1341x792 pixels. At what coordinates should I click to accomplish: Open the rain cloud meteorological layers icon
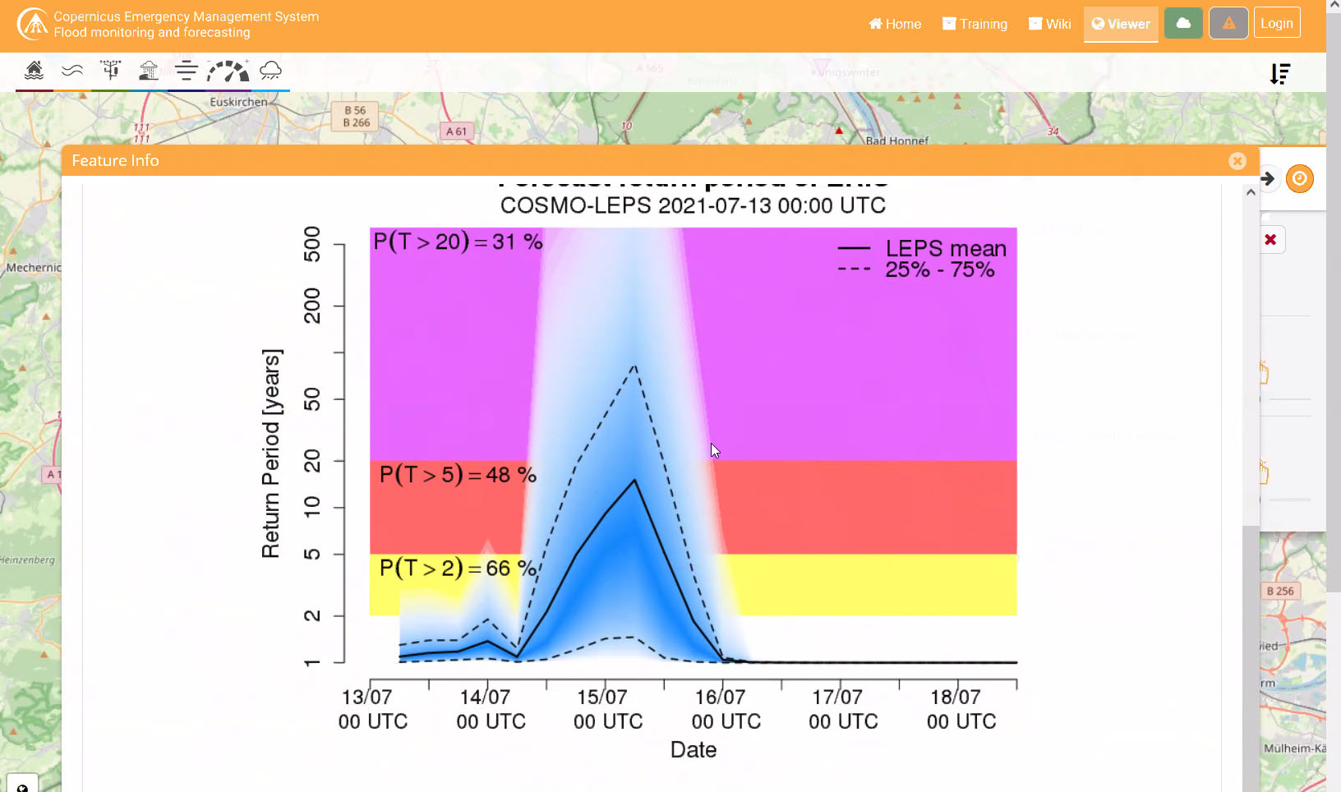(270, 71)
